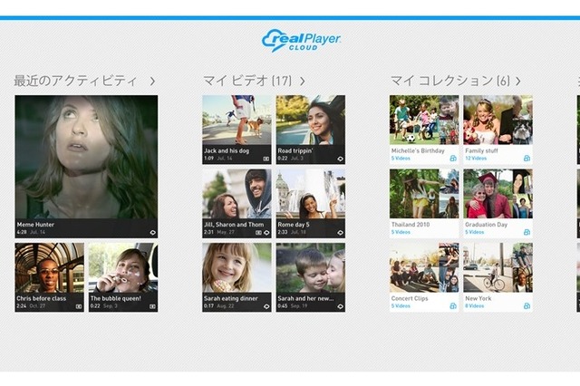580x386 pixels.
Task: Expand the マイ ビデオ (17) section chevron
Action: pyautogui.click(x=302, y=82)
